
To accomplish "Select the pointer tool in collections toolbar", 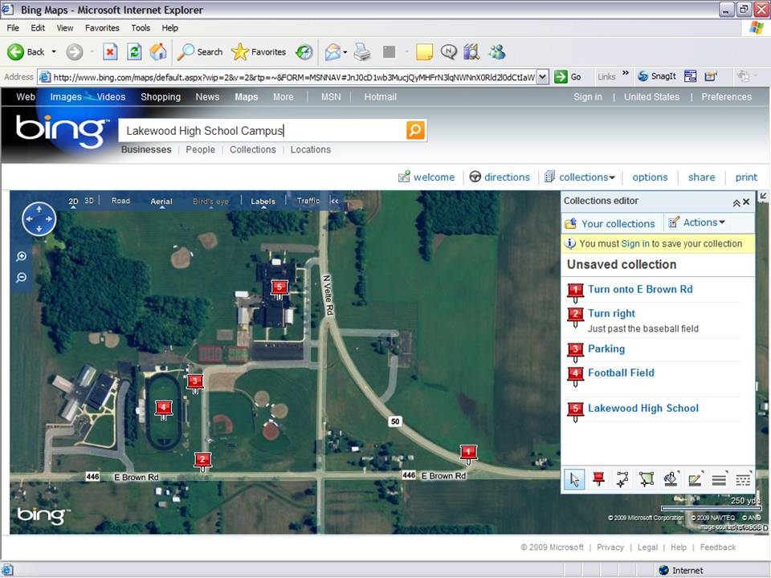I will click(574, 479).
